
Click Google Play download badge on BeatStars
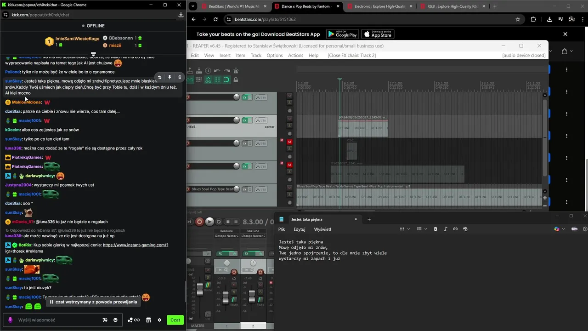coord(342,34)
